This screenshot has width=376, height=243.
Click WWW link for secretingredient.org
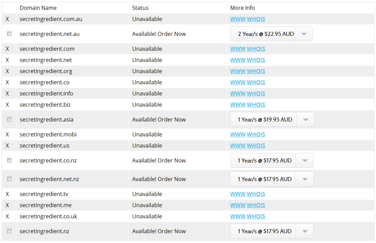point(238,71)
